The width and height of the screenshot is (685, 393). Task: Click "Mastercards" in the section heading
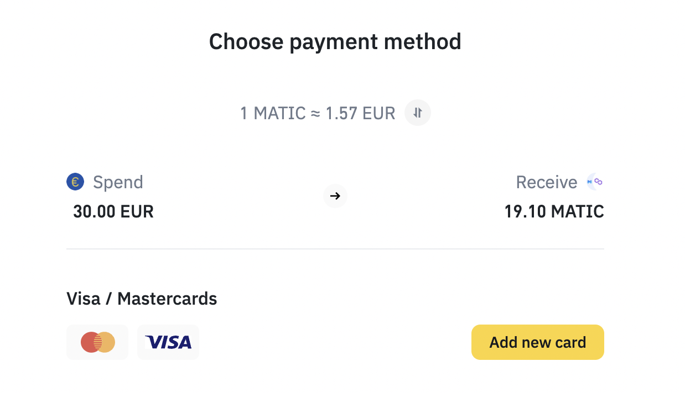tap(167, 299)
